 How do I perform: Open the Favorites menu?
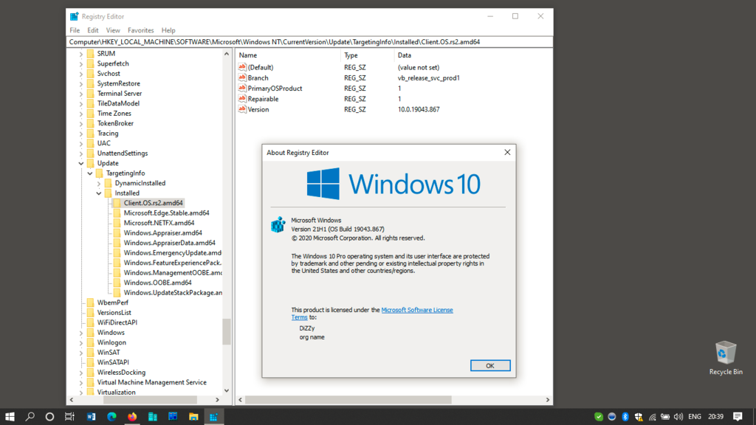click(x=141, y=30)
